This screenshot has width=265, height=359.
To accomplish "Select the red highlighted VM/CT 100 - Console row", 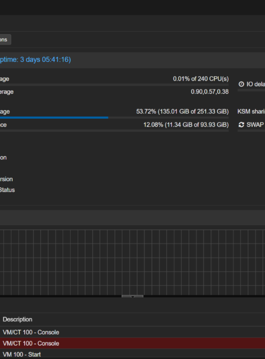I will point(132,344).
